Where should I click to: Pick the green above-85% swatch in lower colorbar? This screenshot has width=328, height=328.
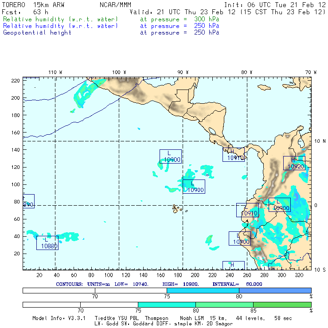(282, 305)
